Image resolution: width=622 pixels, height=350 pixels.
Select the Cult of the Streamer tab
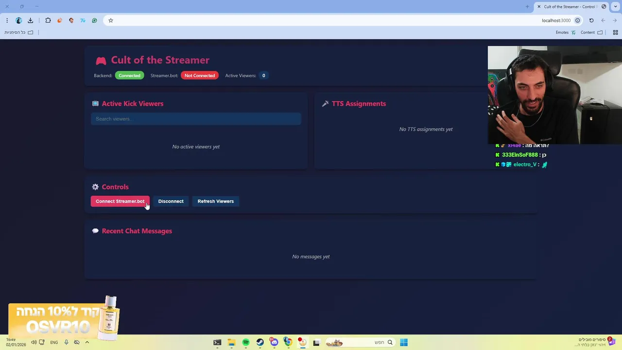[572, 7]
